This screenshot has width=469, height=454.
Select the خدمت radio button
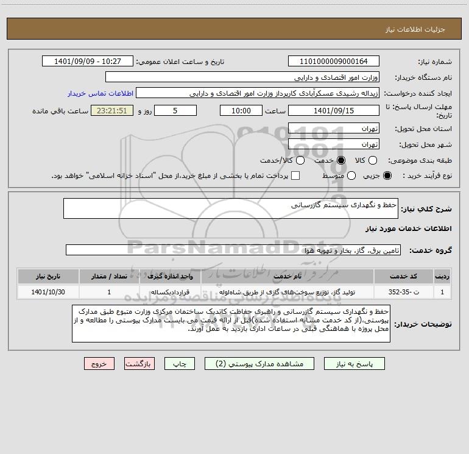pos(341,160)
